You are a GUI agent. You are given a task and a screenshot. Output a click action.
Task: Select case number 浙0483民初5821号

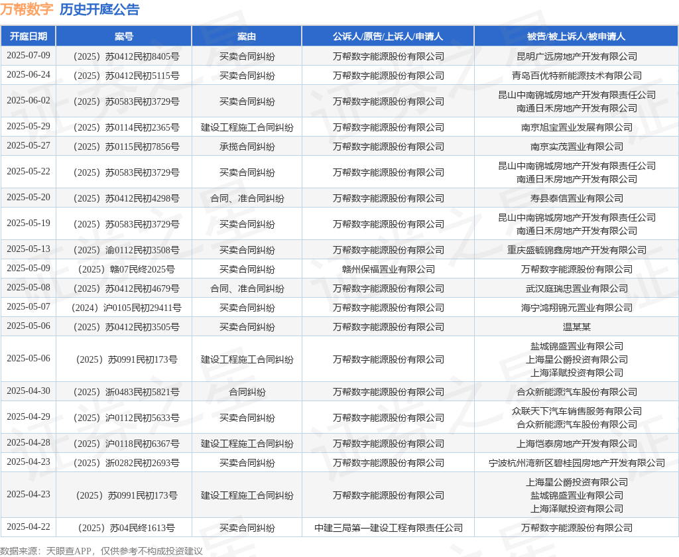[x=127, y=392]
